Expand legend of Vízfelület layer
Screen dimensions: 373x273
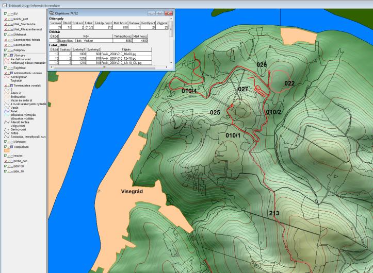click(x=12, y=142)
